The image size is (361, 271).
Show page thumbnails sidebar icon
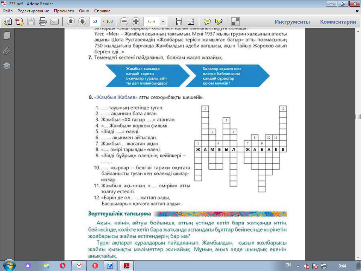7,35
